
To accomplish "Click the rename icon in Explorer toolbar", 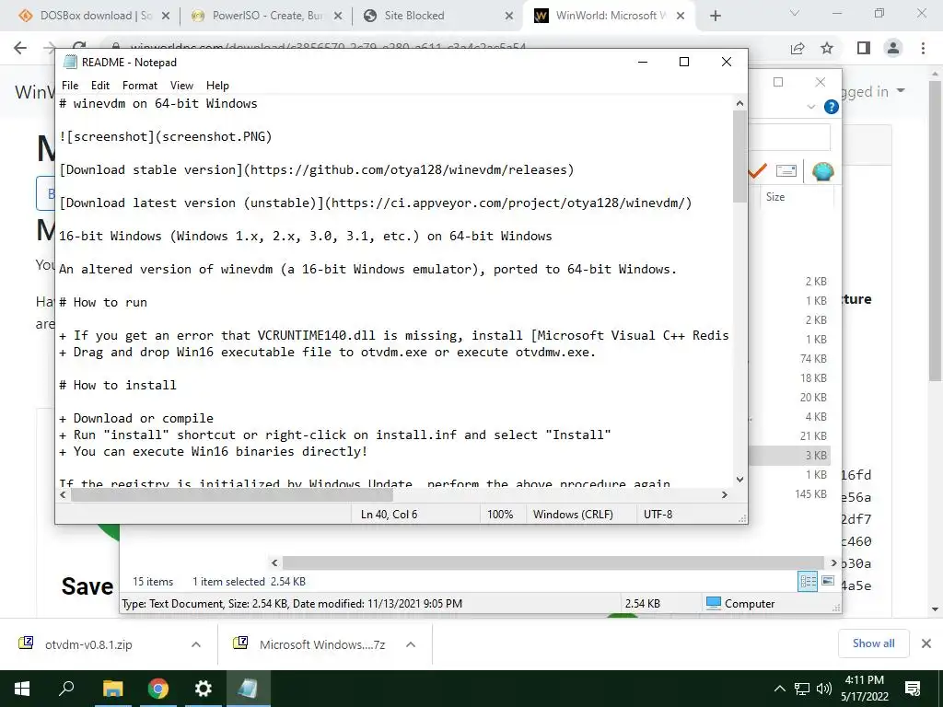I will click(786, 171).
